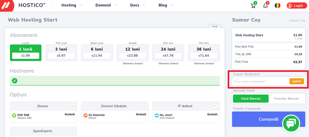309x137 pixels.
Task: Expand the IP dedicat dropdown
Action: click(x=215, y=106)
